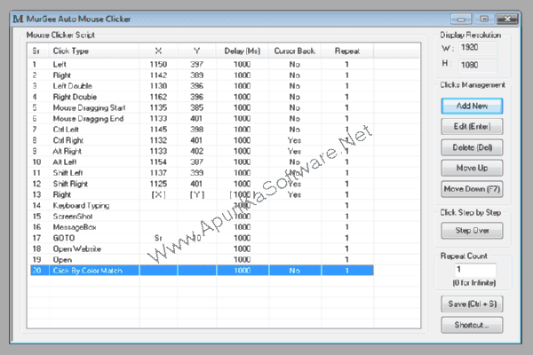This screenshot has width=533, height=355.
Task: Select the 'Left Double' row
Action: point(202,86)
